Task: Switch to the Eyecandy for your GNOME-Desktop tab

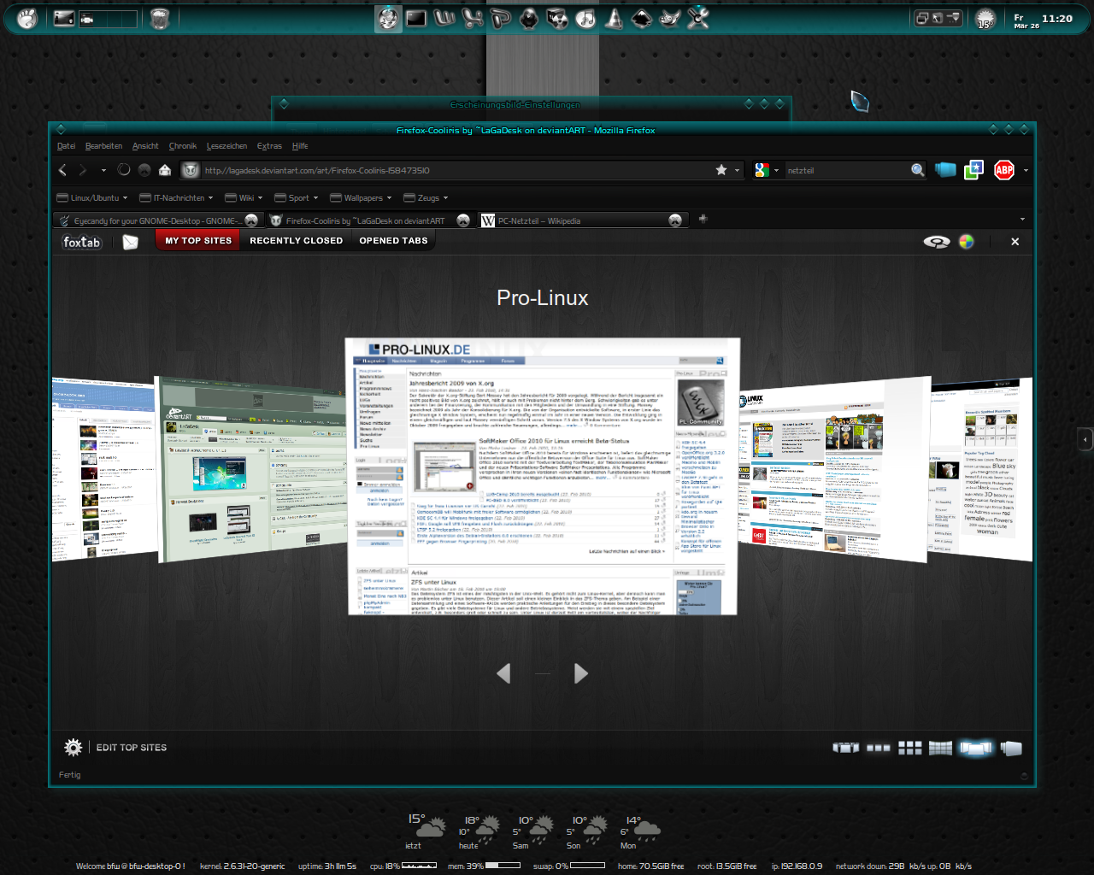Action: (x=157, y=220)
